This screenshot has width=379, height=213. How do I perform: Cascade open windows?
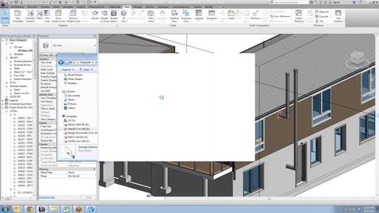tap(322, 17)
